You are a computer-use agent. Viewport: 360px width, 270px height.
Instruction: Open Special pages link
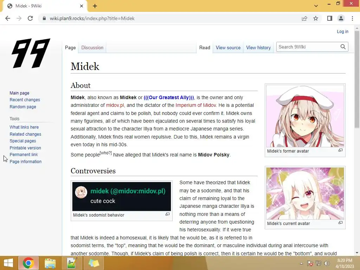coord(23,141)
